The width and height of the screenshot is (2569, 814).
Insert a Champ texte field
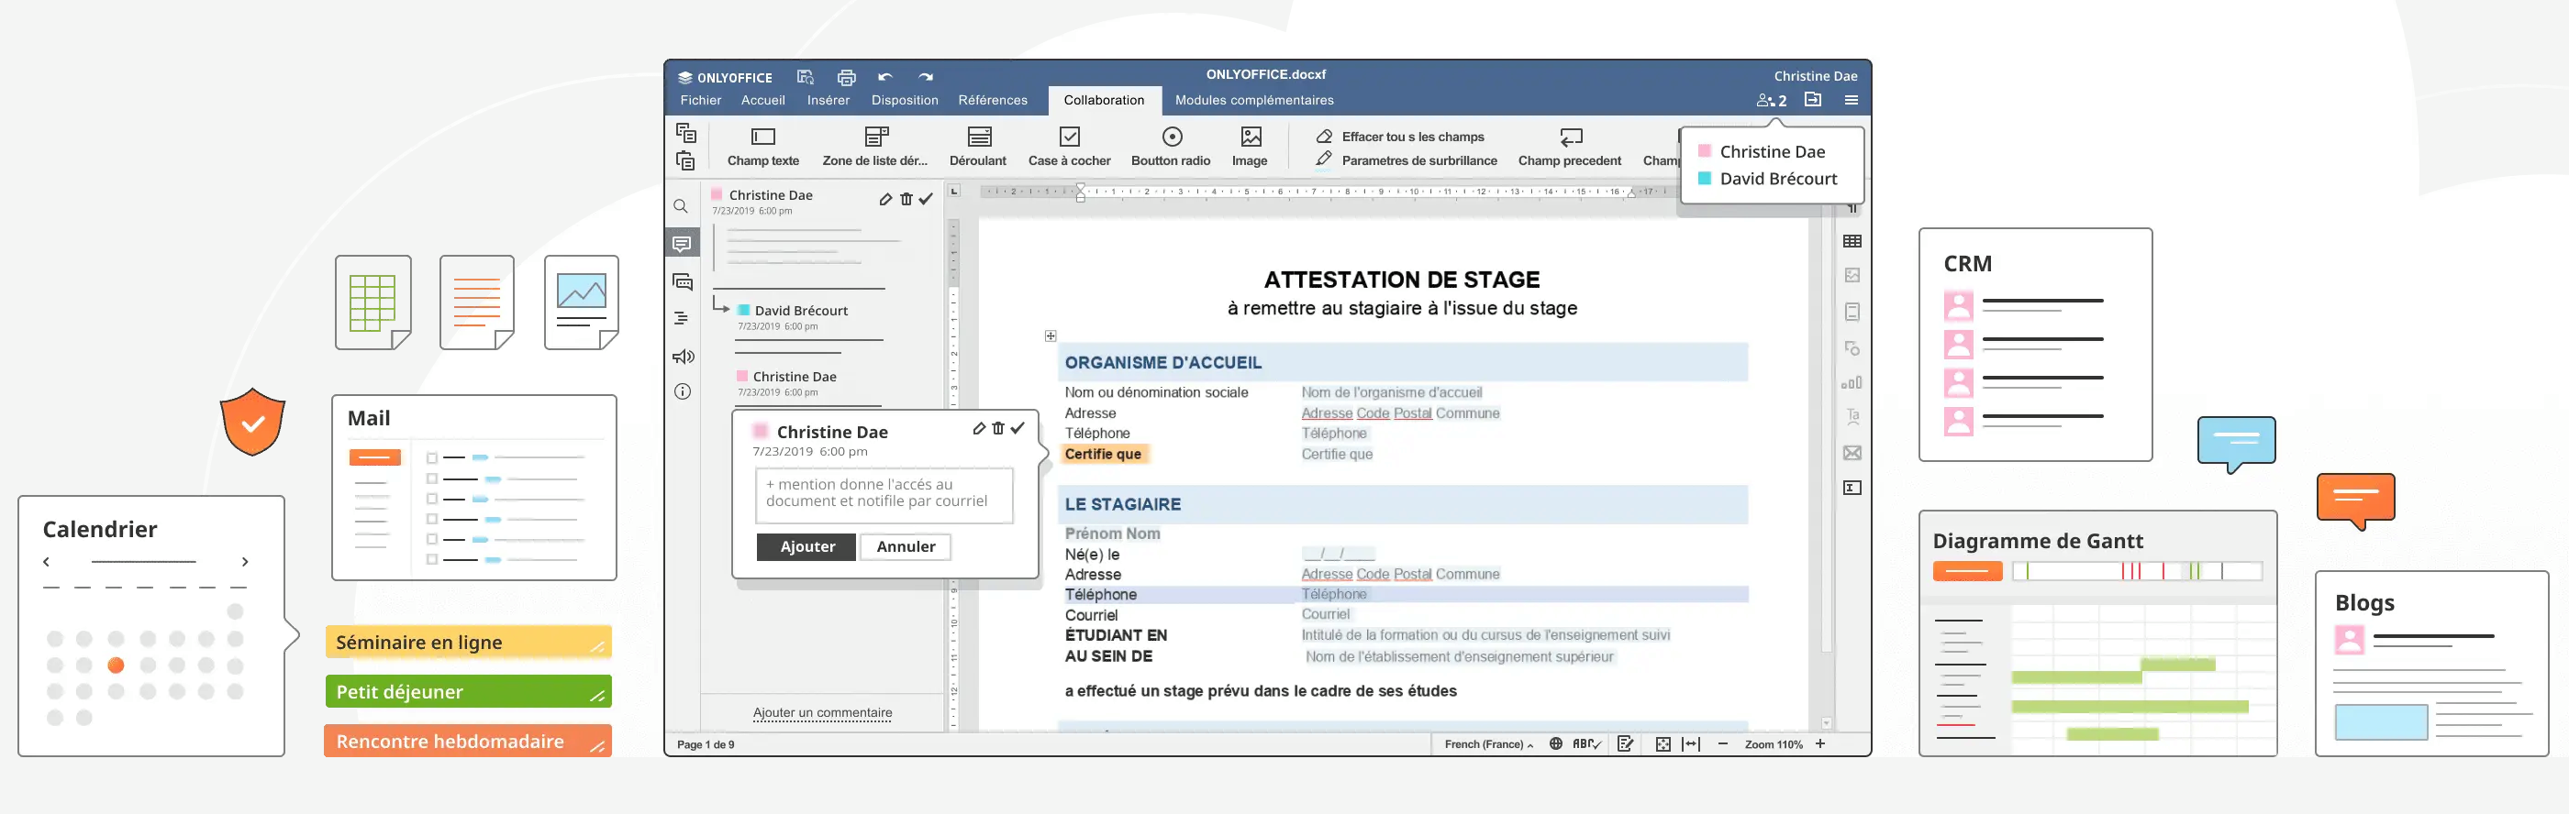tap(763, 147)
